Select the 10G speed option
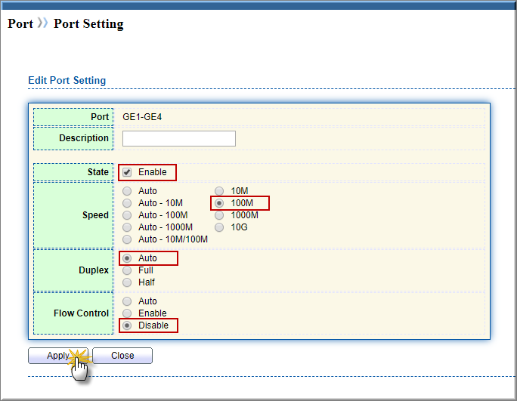517x401 pixels. (220, 227)
